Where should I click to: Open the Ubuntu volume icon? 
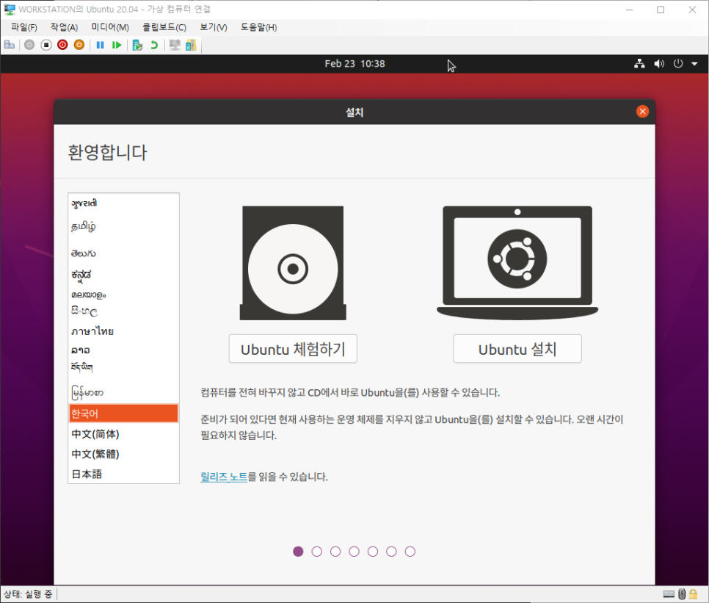point(659,64)
